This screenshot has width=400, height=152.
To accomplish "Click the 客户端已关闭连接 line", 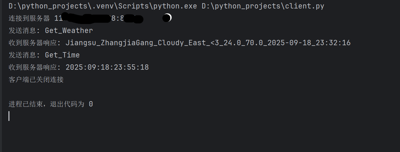I will click(x=36, y=79).
